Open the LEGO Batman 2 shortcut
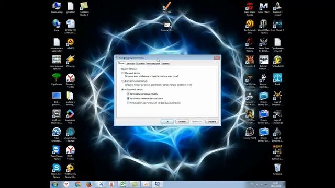This screenshot has width=335, height=188. [277, 152]
